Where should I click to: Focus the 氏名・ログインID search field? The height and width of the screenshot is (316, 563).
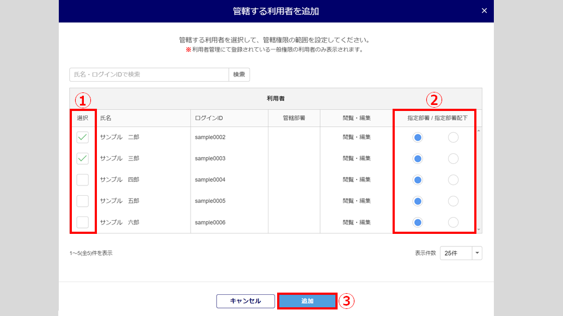coord(149,75)
